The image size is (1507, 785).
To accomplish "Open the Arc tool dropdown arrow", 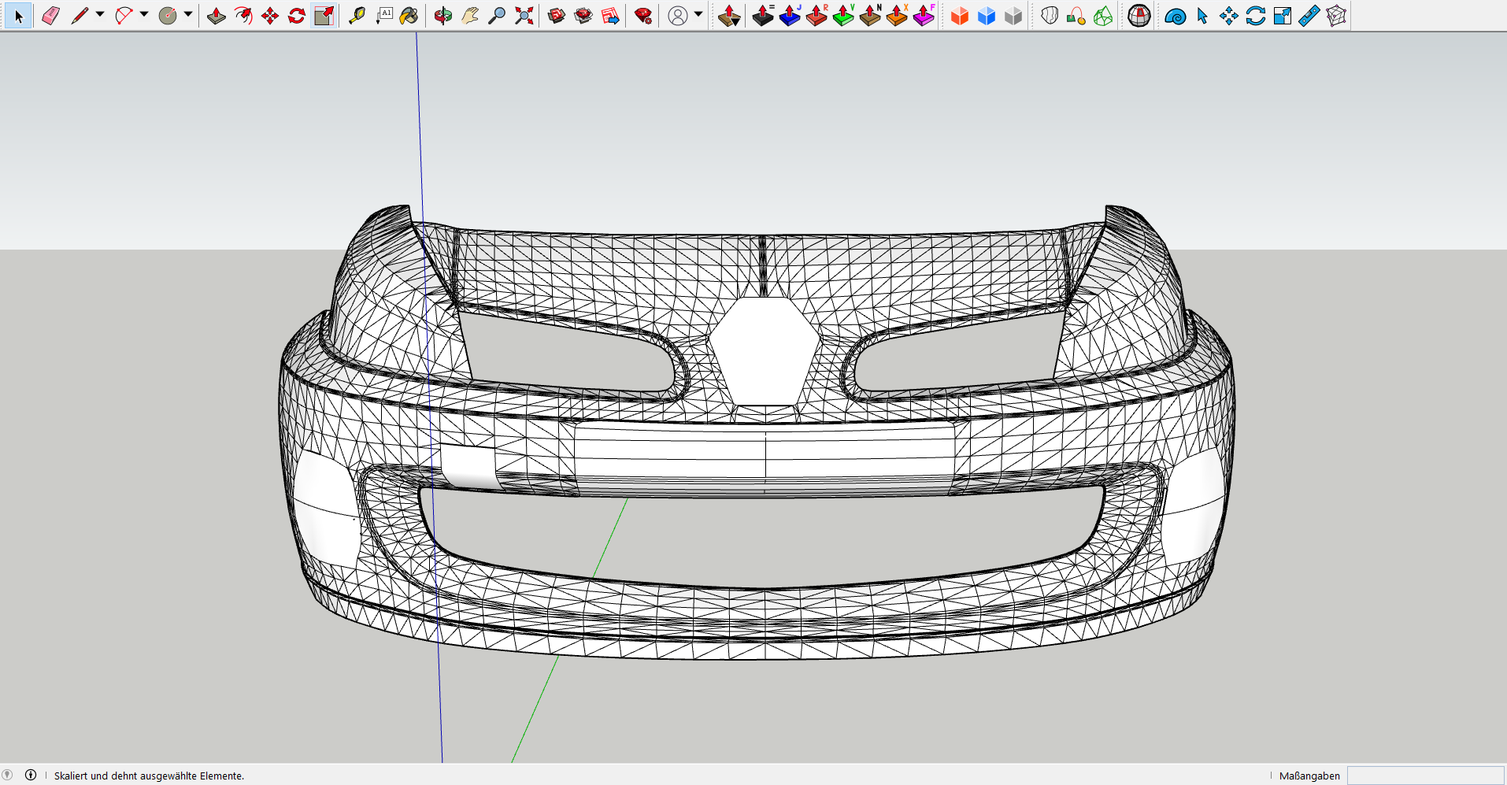I will 144,14.
